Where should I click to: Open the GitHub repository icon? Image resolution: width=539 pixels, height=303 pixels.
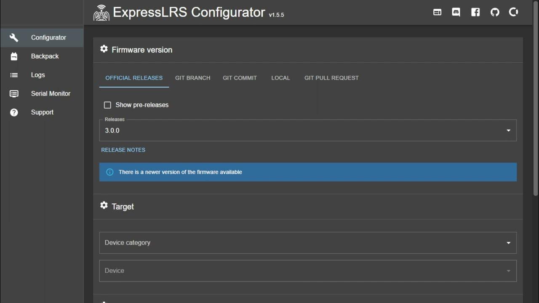pos(495,12)
